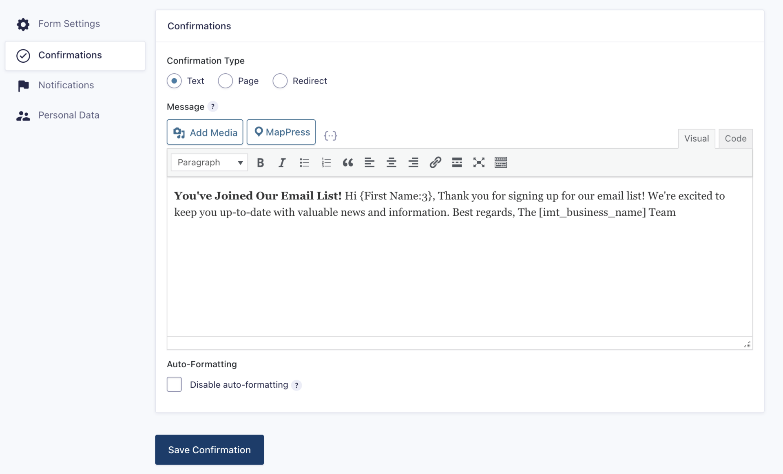Insert a bulleted list
783x474 pixels.
click(304, 163)
